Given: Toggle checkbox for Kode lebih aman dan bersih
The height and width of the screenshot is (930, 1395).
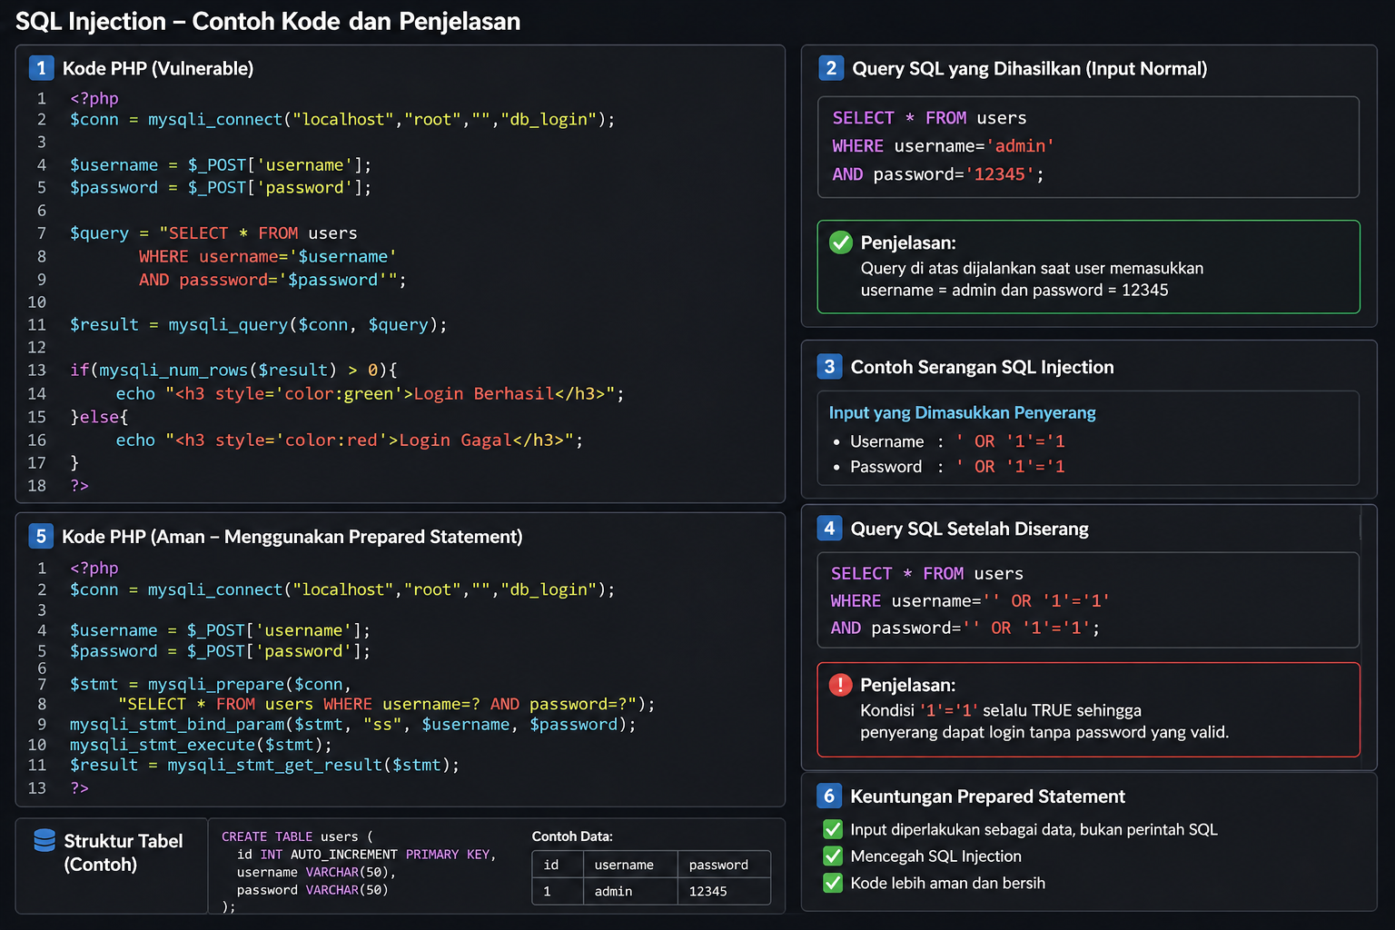Looking at the screenshot, I should (832, 883).
